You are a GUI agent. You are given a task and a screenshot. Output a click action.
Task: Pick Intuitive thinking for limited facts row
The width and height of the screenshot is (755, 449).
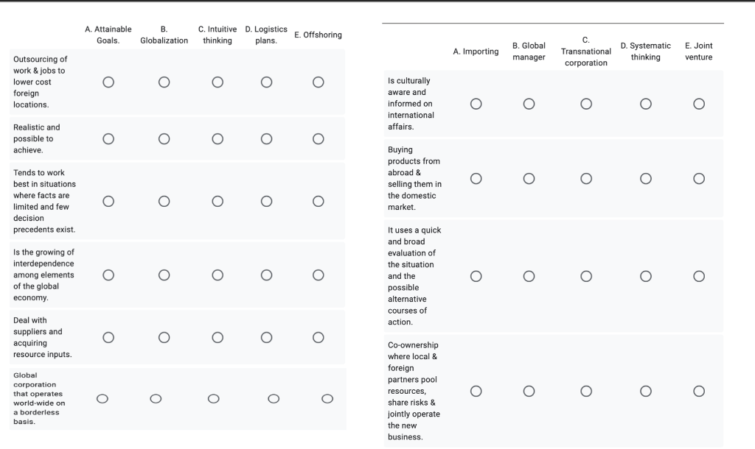218,201
